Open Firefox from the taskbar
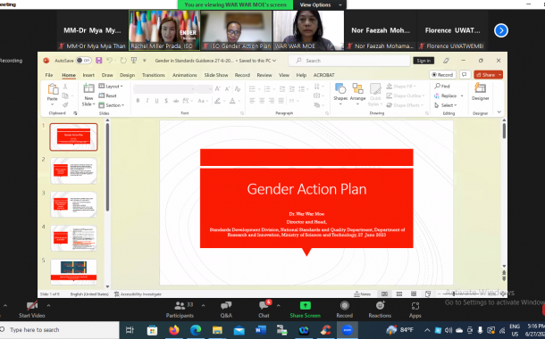 coord(174,330)
